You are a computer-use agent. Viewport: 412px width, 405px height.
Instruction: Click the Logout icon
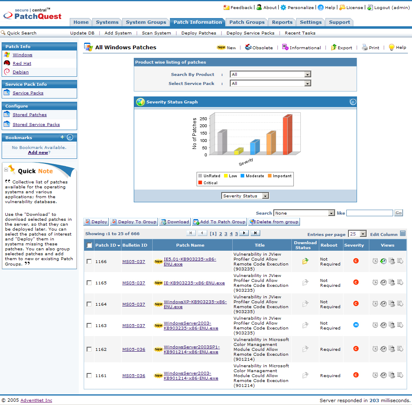point(370,7)
